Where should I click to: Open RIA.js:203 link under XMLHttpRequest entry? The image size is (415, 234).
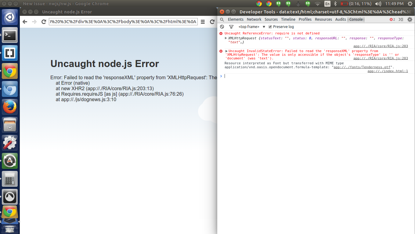pos(381,46)
